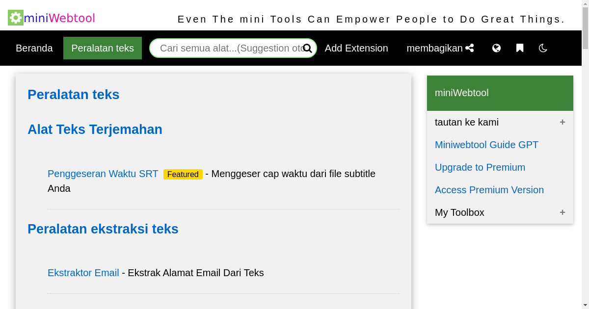Viewport: 589px width, 309px height.
Task: Select the Peralatan teks nav tab
Action: click(x=103, y=48)
